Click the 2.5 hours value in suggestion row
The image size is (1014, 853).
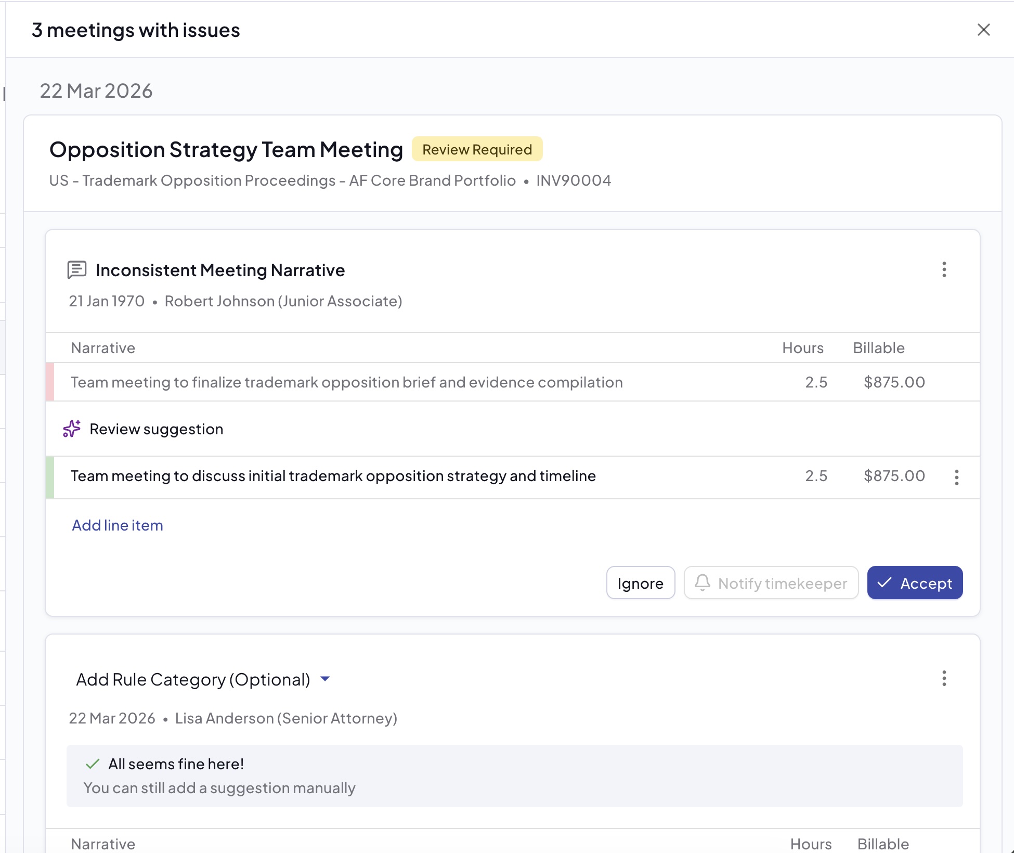click(x=816, y=476)
